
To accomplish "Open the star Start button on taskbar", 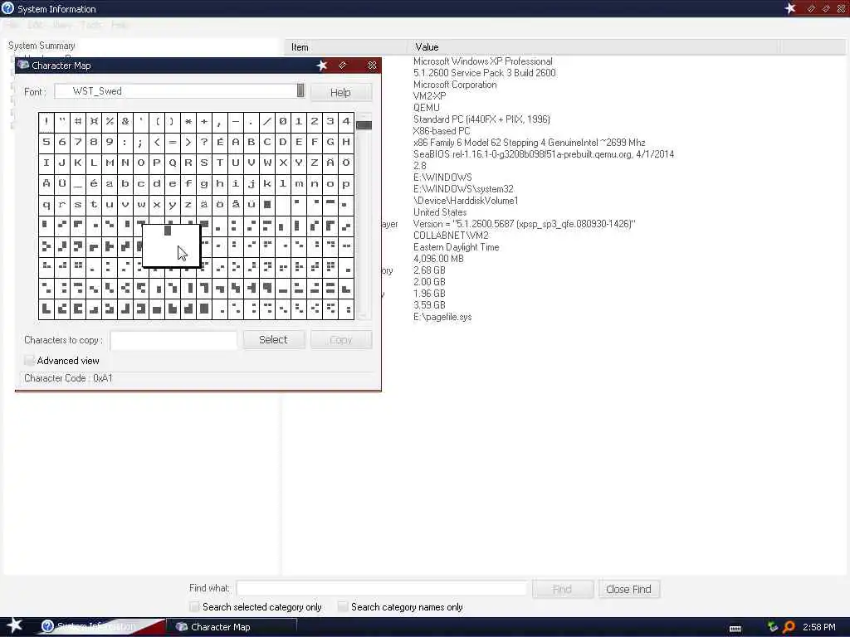I will coord(14,625).
